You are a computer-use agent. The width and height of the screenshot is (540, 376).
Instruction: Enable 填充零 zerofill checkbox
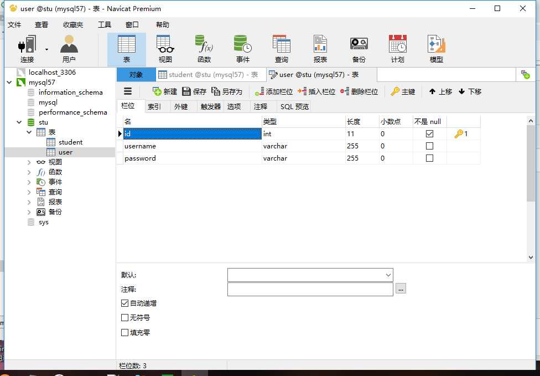tap(124, 333)
